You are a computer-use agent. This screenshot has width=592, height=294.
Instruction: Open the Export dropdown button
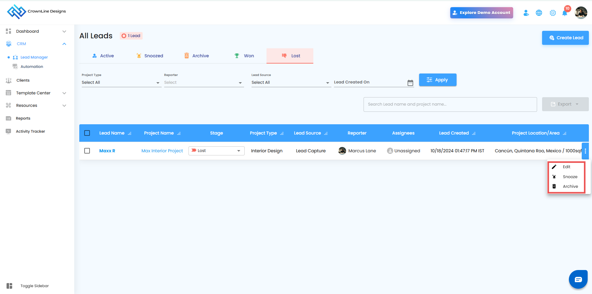coord(565,104)
